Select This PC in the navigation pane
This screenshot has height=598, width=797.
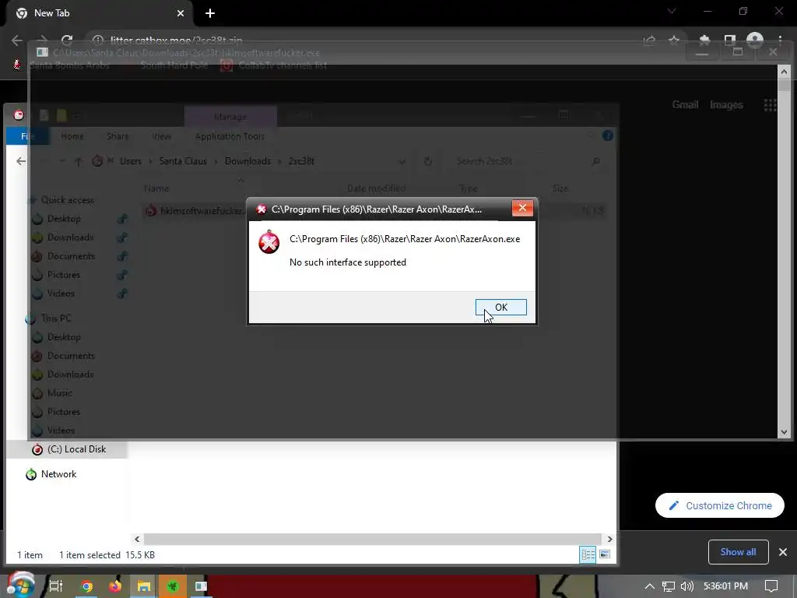(x=56, y=318)
